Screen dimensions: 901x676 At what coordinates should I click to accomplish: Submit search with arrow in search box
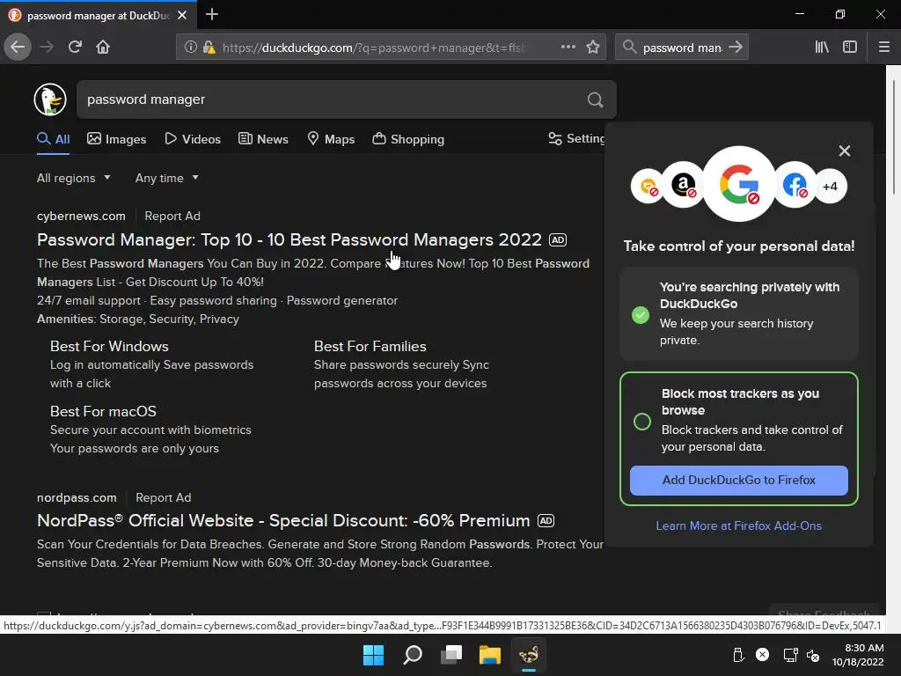(x=736, y=48)
